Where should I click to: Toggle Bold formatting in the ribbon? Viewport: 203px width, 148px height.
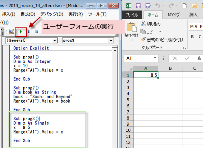click(192, 37)
